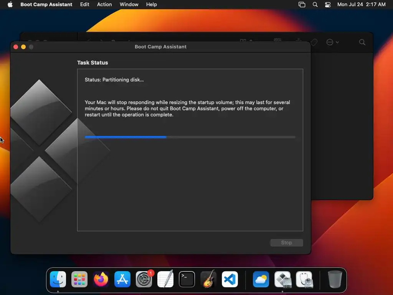Screen dimensions: 393x295
Task: Click the Boot Camp Assistant window title
Action: tap(161, 46)
